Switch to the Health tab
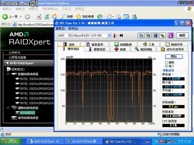194x145 pixels. (x=120, y=49)
